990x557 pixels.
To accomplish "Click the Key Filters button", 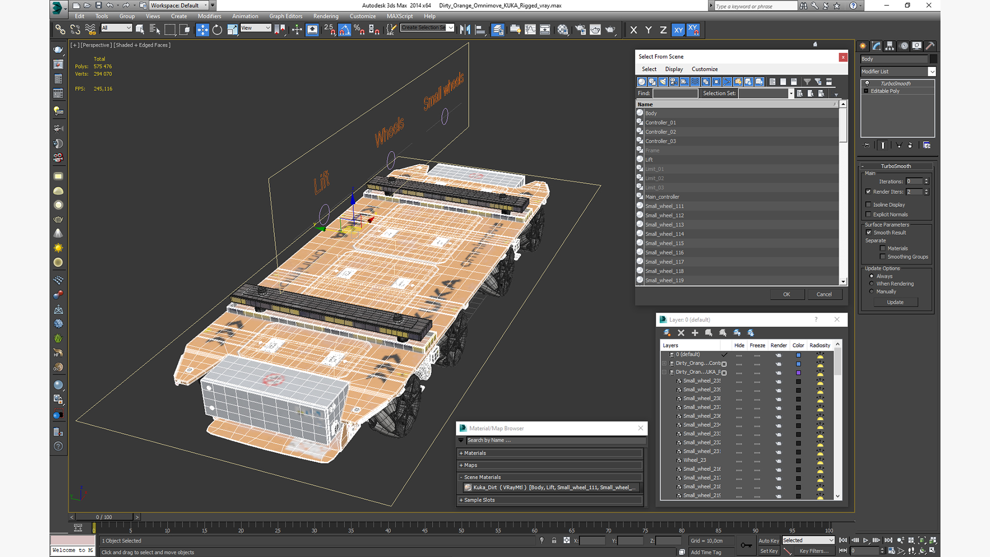I will (x=814, y=551).
